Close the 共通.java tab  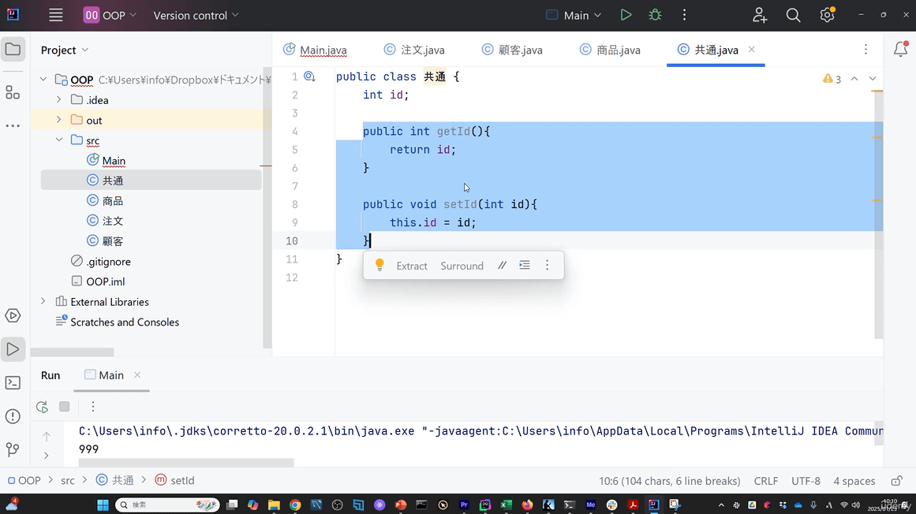(752, 50)
